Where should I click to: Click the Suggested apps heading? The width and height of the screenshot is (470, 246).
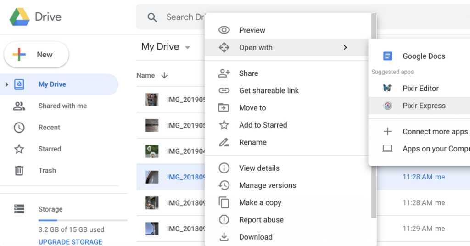coord(392,72)
